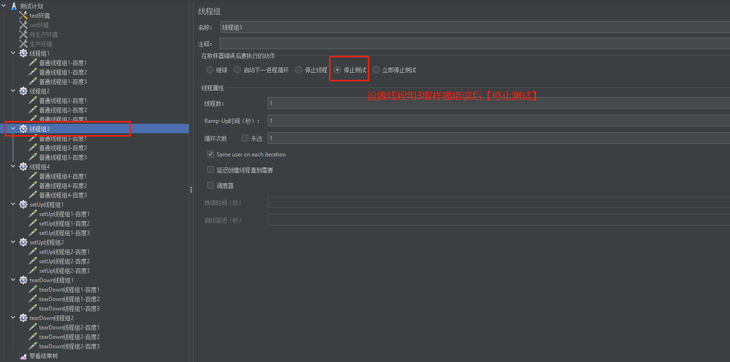Click the sampler icon of tearDown线程组1-百度1
This screenshot has height=362, width=730.
pos(33,290)
